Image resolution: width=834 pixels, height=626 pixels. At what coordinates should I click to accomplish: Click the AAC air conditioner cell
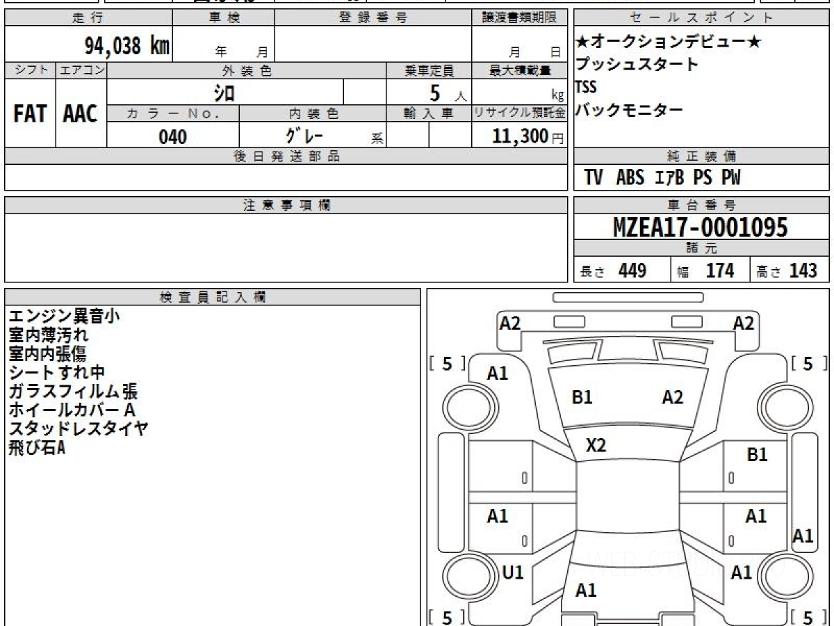point(81,113)
